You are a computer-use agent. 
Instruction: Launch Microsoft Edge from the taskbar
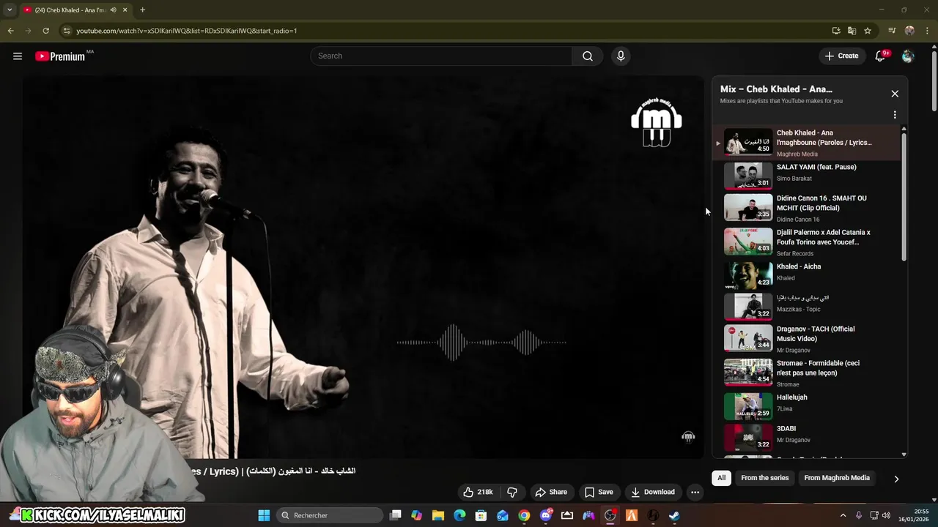[459, 515]
